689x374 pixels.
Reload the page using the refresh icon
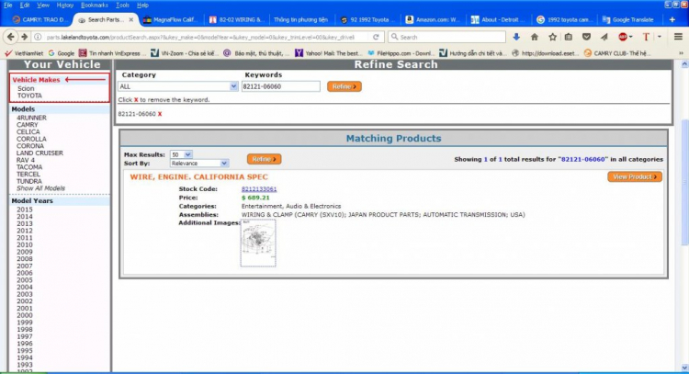click(x=376, y=37)
